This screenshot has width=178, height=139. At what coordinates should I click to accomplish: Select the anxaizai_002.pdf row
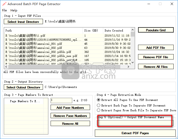pos(68,48)
